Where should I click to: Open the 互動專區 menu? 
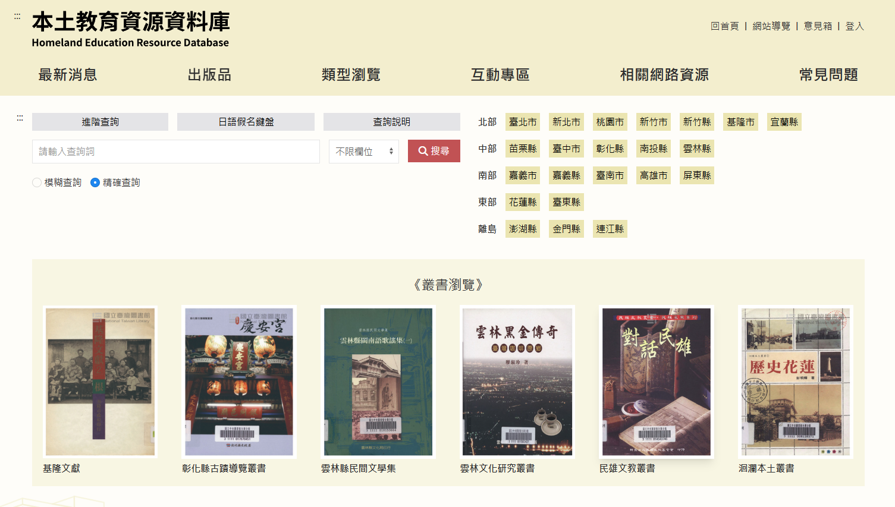501,75
